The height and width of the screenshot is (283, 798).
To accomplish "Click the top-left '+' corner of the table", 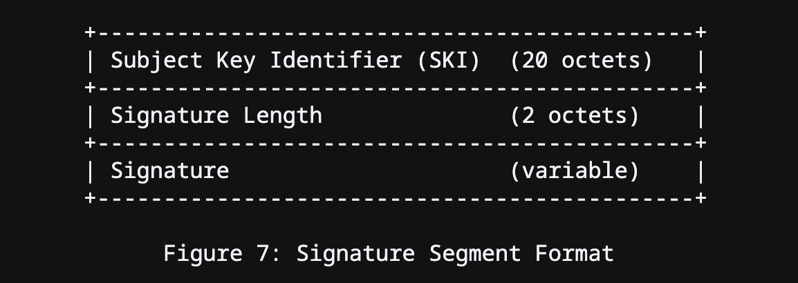I will (x=90, y=32).
